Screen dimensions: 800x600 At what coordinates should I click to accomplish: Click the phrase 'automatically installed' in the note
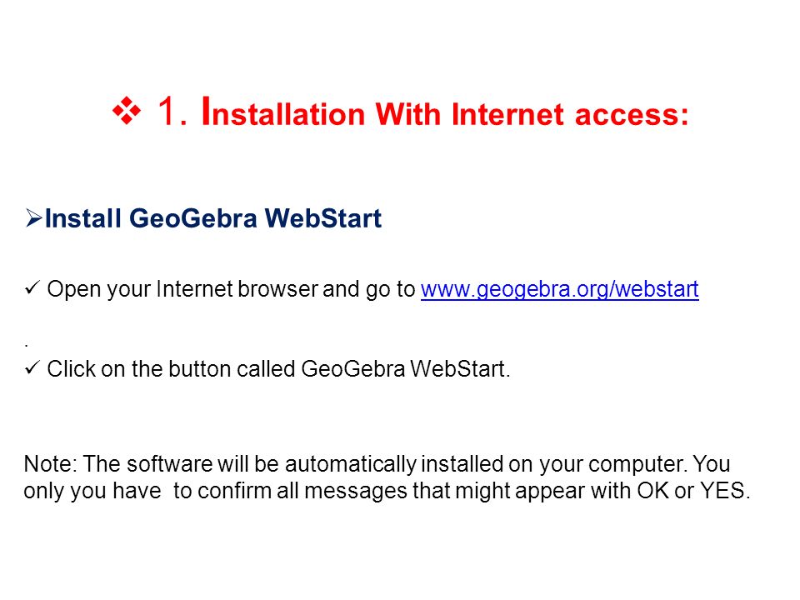pyautogui.click(x=394, y=464)
